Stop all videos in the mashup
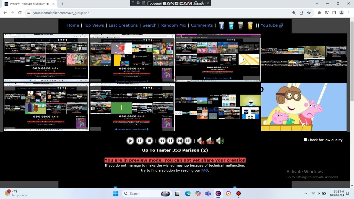This screenshot has height=199, width=354. pos(149,141)
